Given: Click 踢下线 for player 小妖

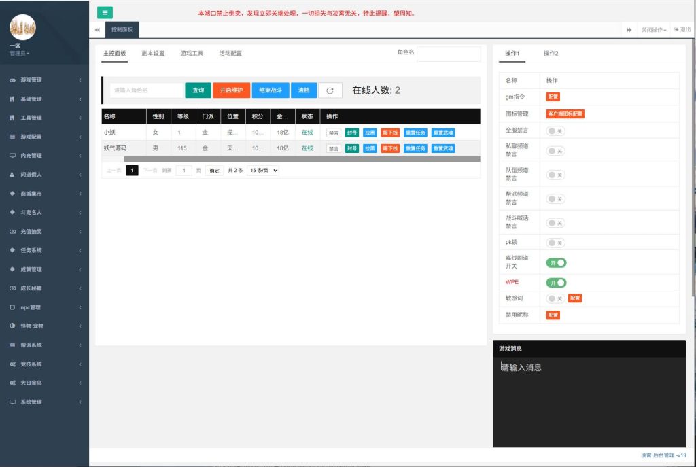Looking at the screenshot, I should click(x=390, y=132).
